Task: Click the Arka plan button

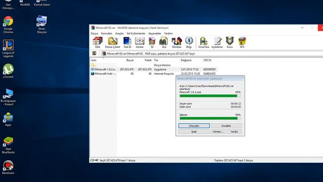Action: point(194,126)
